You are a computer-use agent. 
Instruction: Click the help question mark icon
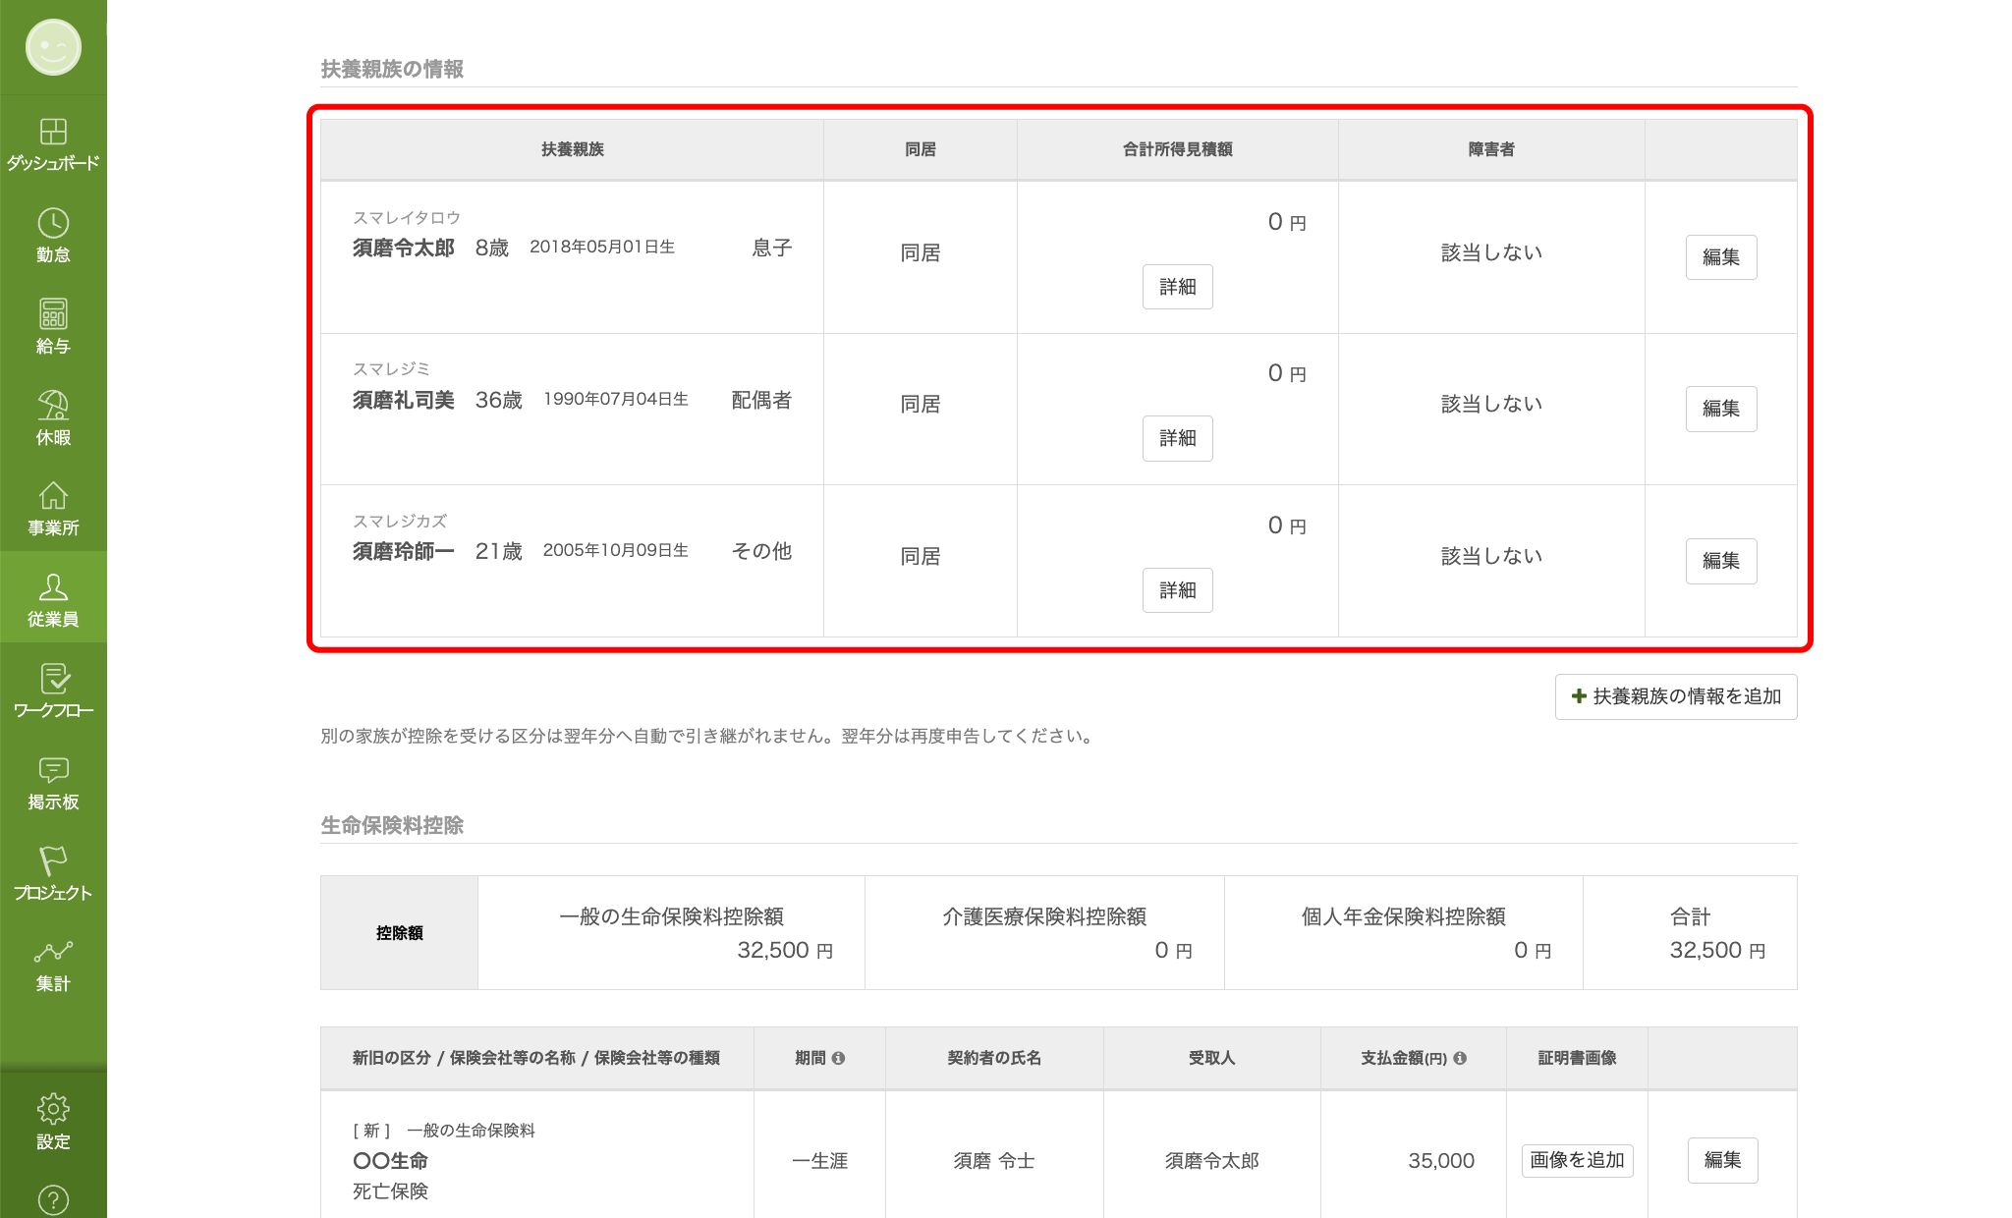[53, 1199]
